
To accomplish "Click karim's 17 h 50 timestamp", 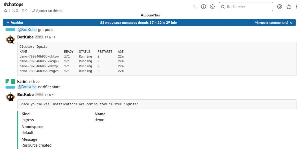I will click(34, 82).
